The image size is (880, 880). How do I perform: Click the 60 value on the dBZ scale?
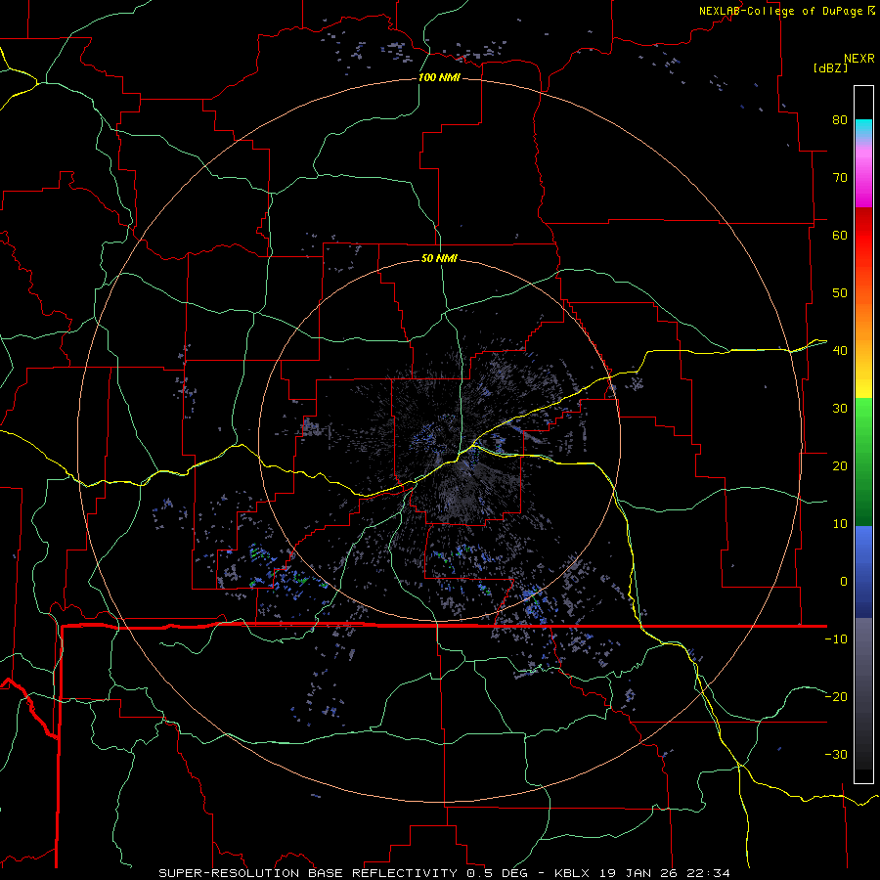click(x=840, y=236)
